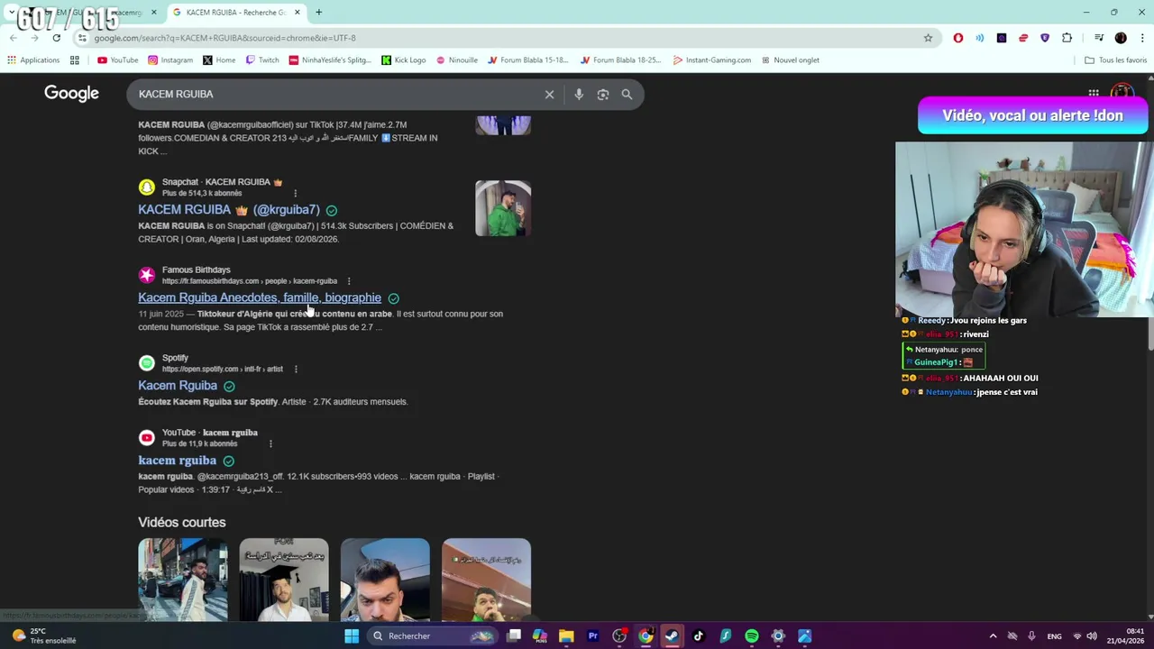
Task: Open Premiere Pro from the taskbar
Action: [592, 635]
